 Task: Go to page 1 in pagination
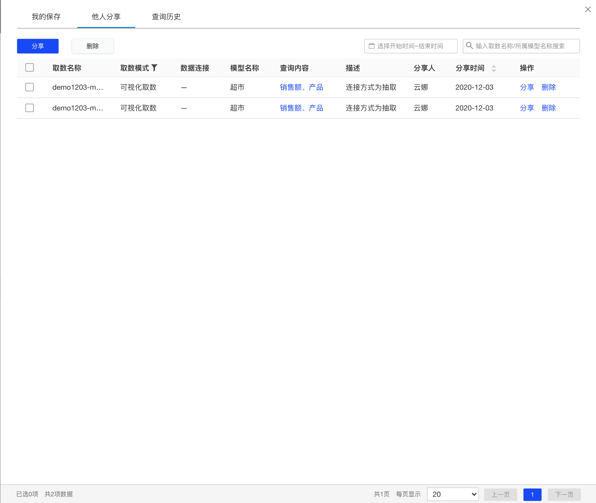(x=532, y=494)
